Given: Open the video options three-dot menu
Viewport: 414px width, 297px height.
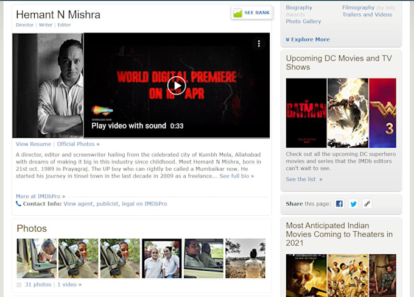Looking at the screenshot, I should point(259,44).
